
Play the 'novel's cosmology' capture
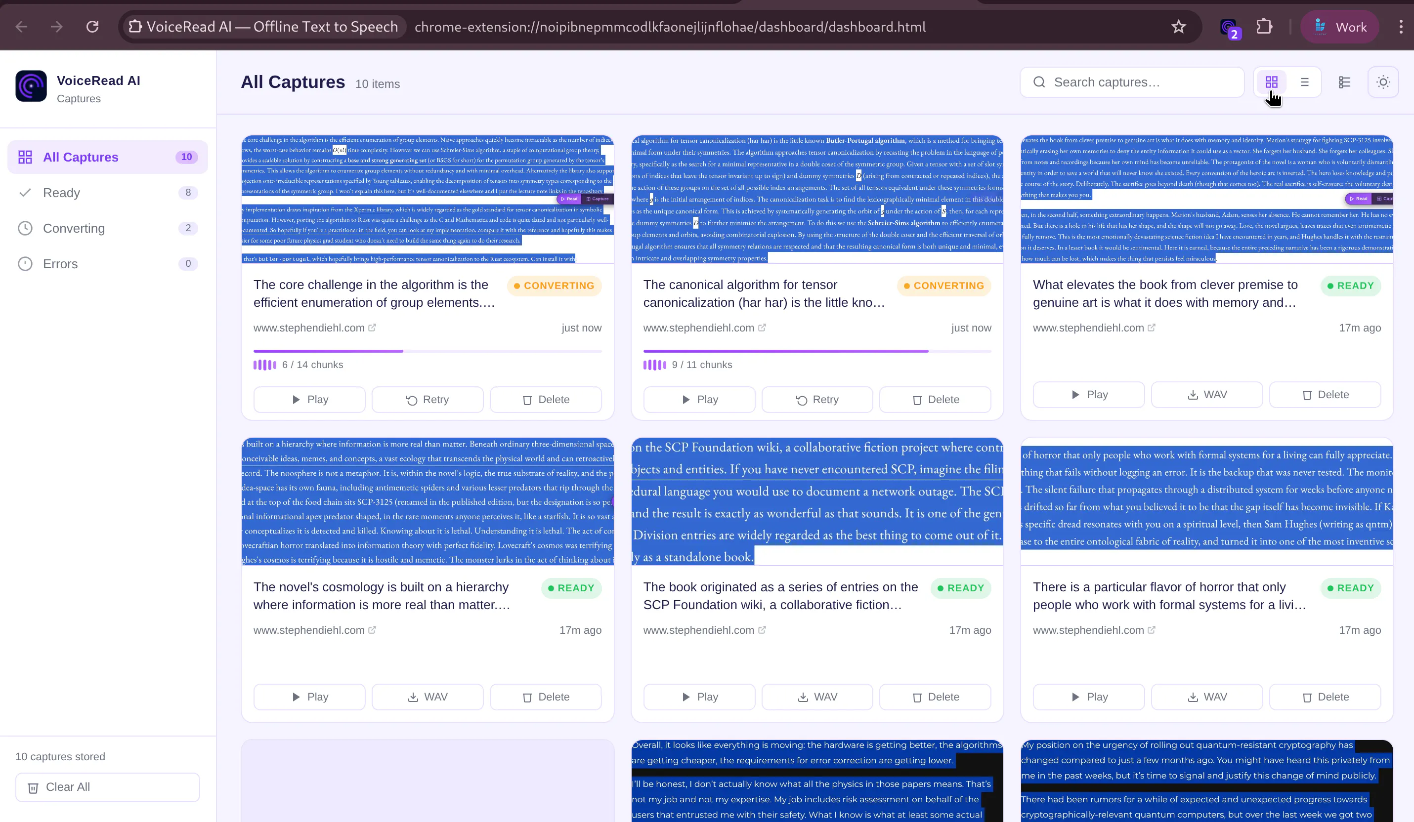(309, 697)
